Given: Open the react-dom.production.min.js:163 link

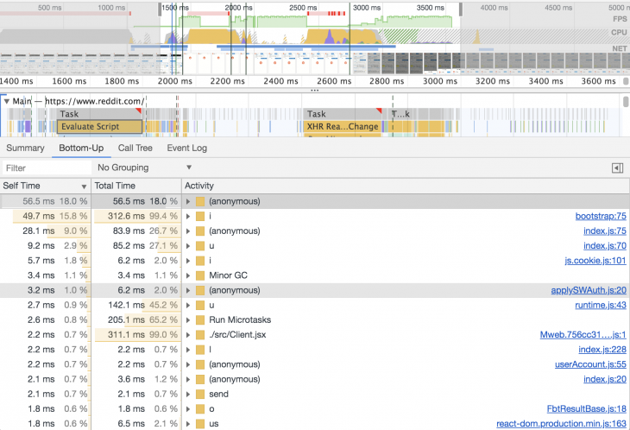Looking at the screenshot, I should [561, 424].
